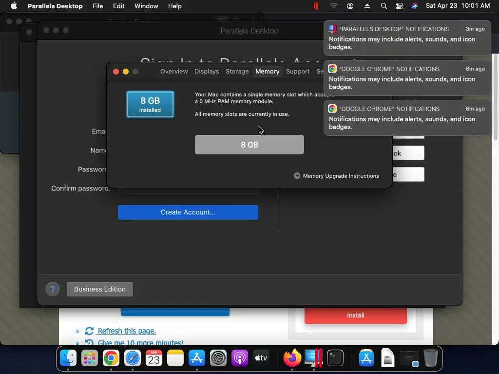Switch to the Storage tab
The height and width of the screenshot is (374, 499).
237,71
